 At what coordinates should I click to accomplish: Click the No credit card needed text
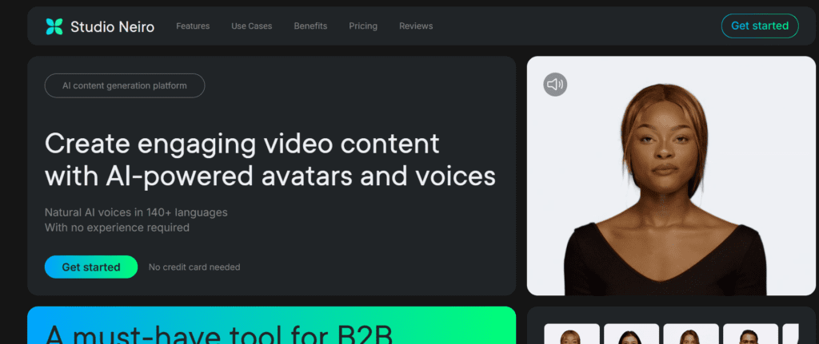click(x=194, y=267)
